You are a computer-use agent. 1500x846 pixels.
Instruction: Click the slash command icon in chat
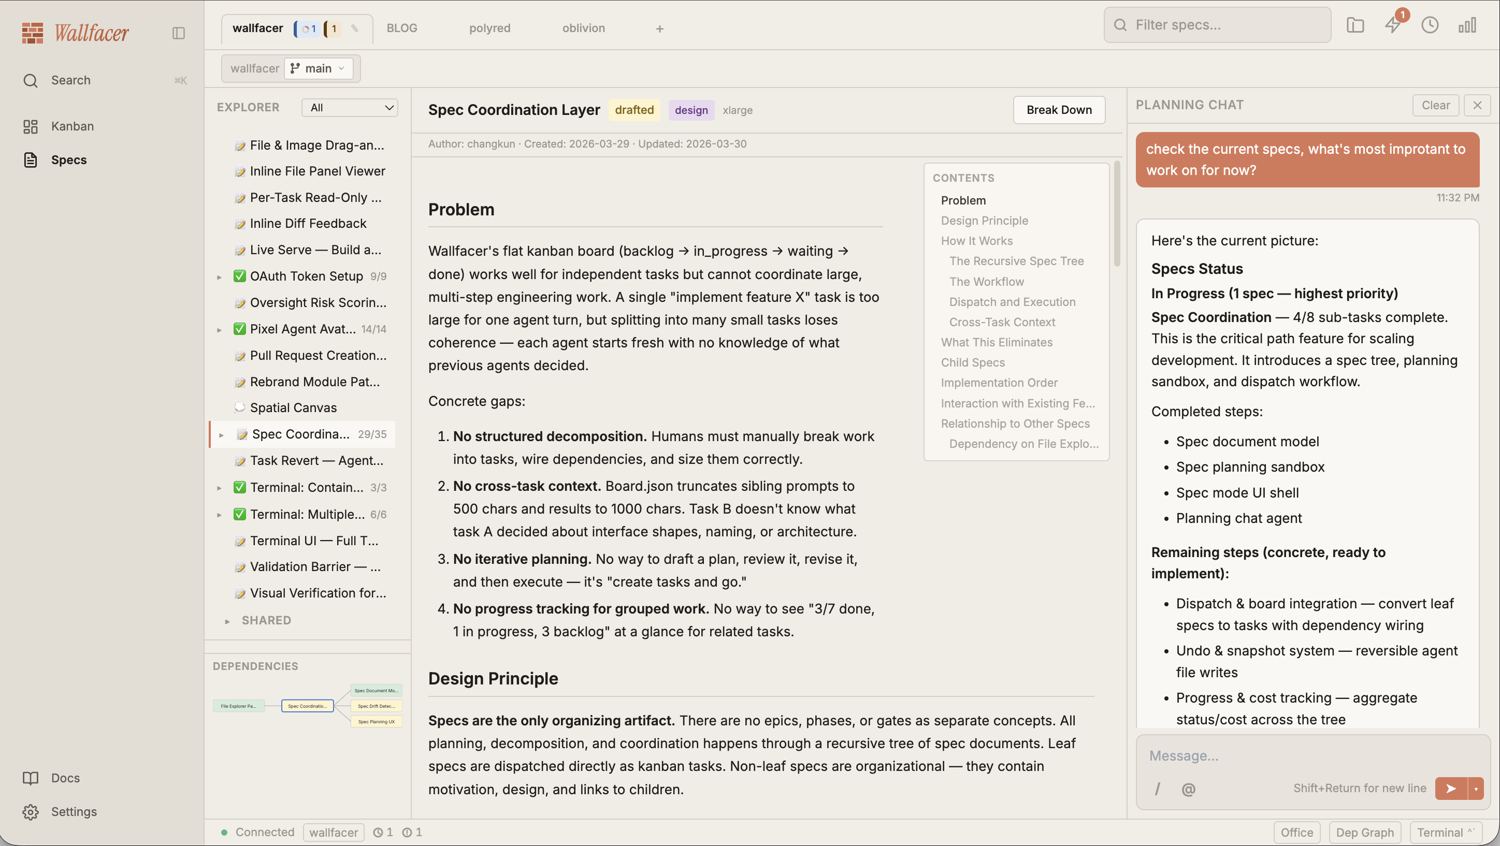[1157, 789]
